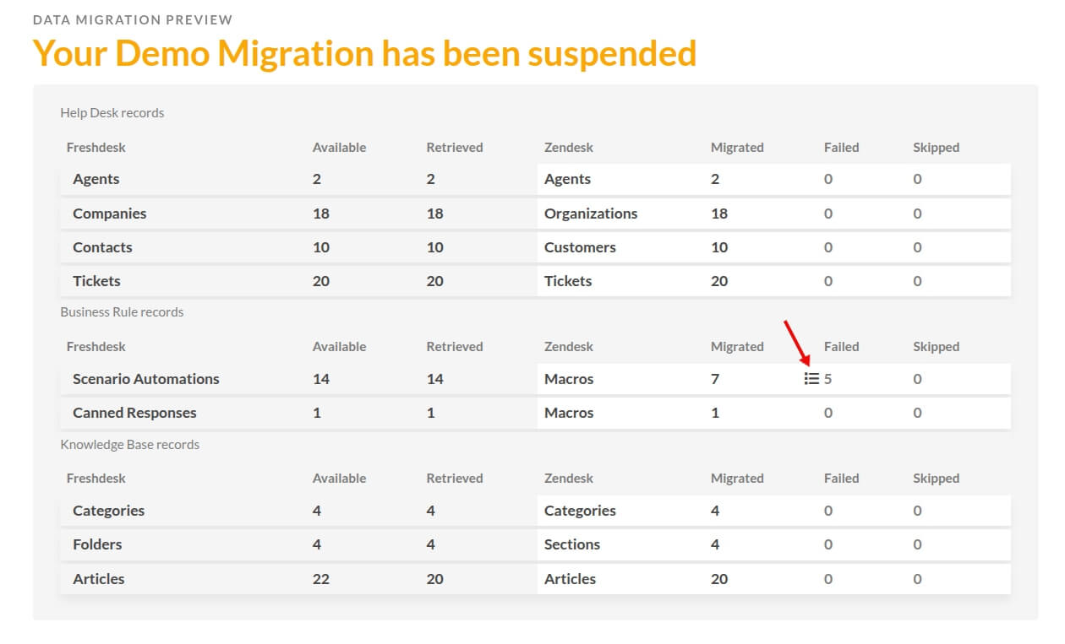The width and height of the screenshot is (1065, 644).
Task: Select available value 4 in Folders row
Action: coord(317,544)
